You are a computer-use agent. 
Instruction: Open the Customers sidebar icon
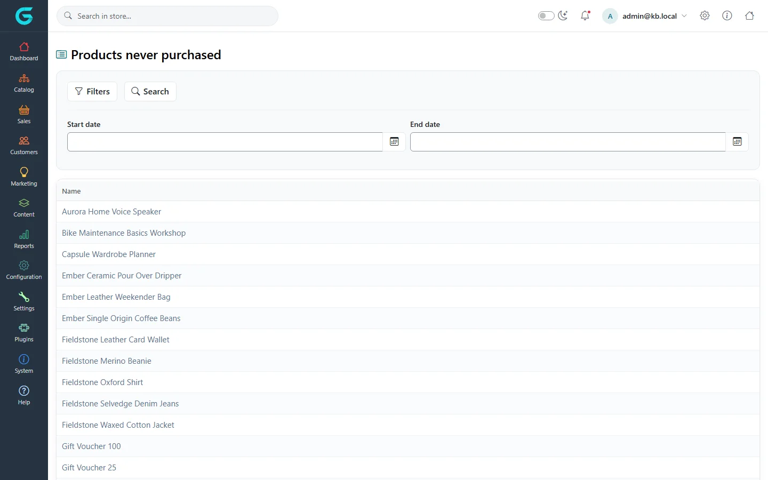[24, 141]
